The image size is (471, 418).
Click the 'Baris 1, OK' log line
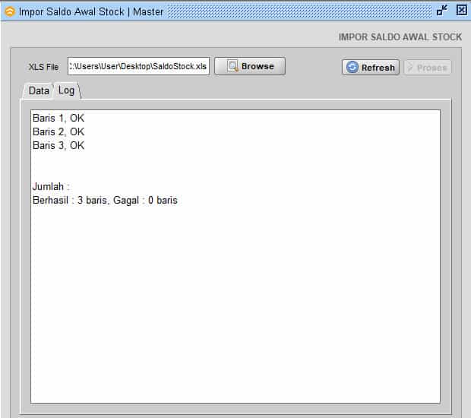click(58, 118)
